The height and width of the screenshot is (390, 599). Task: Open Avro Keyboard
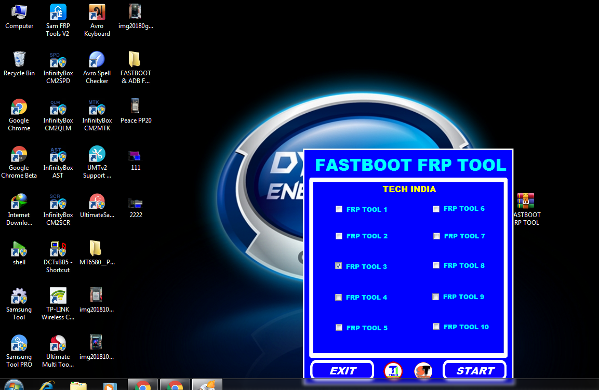(97, 13)
